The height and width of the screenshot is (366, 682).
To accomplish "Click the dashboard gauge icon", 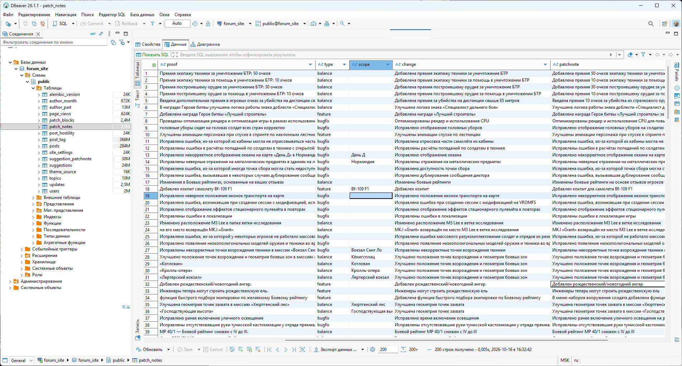I will [313, 24].
